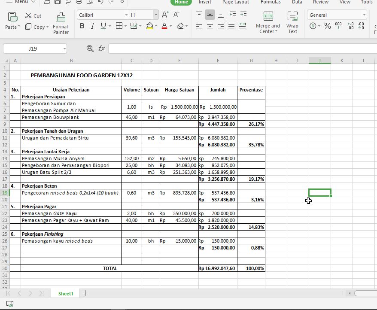Screen dimensions: 377x310
Task: Click inside the formula bar input
Action: tap(242, 49)
